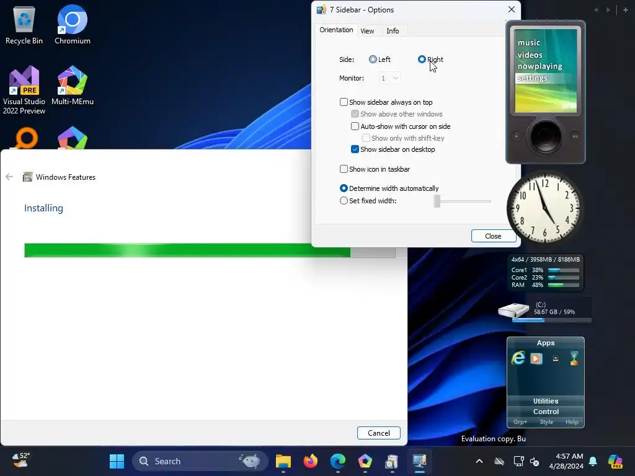Screen dimensions: 635x476
Task: Launch Chromium from the desktop
Action: (73, 25)
